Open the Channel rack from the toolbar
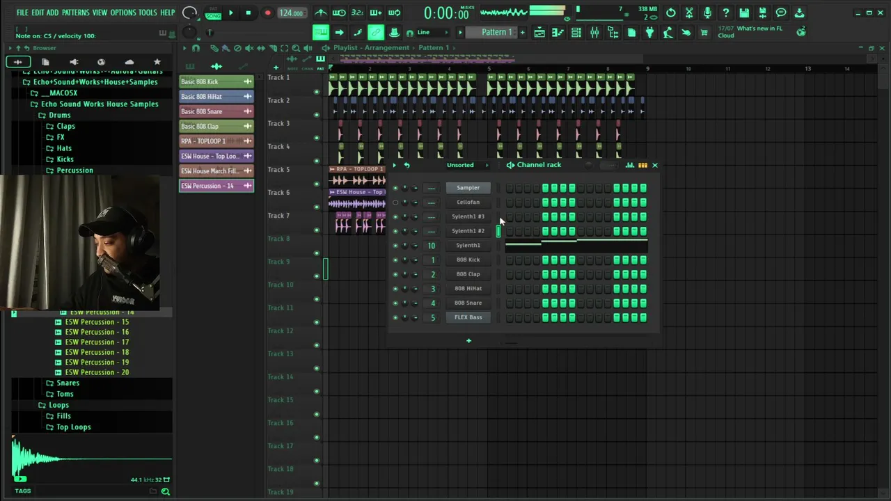This screenshot has height=501, width=891. tap(576, 32)
